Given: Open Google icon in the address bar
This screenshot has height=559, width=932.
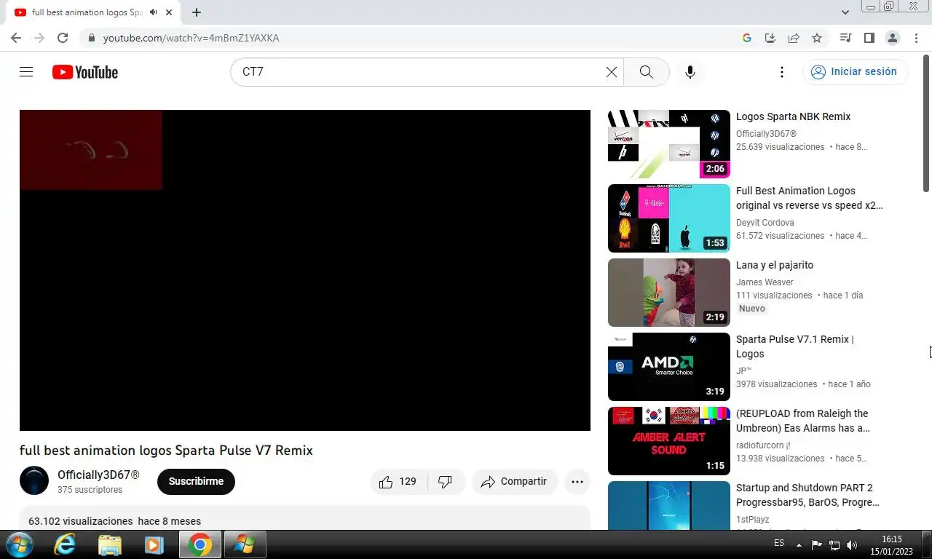Looking at the screenshot, I should [x=747, y=38].
